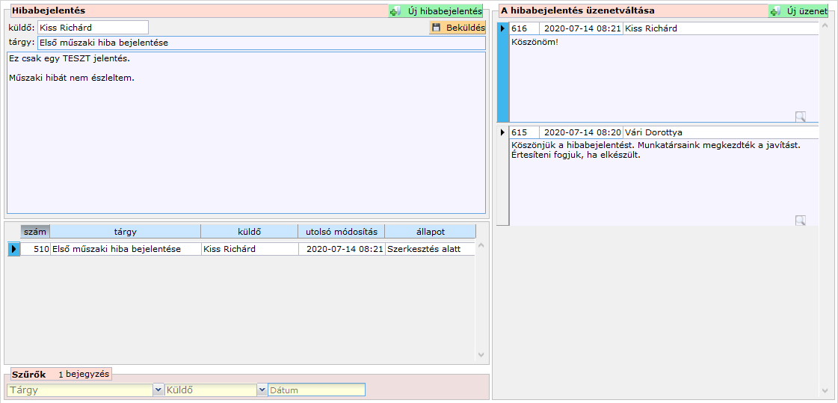
Task: Click row indicator arrow for report 510
Action: [x=13, y=249]
